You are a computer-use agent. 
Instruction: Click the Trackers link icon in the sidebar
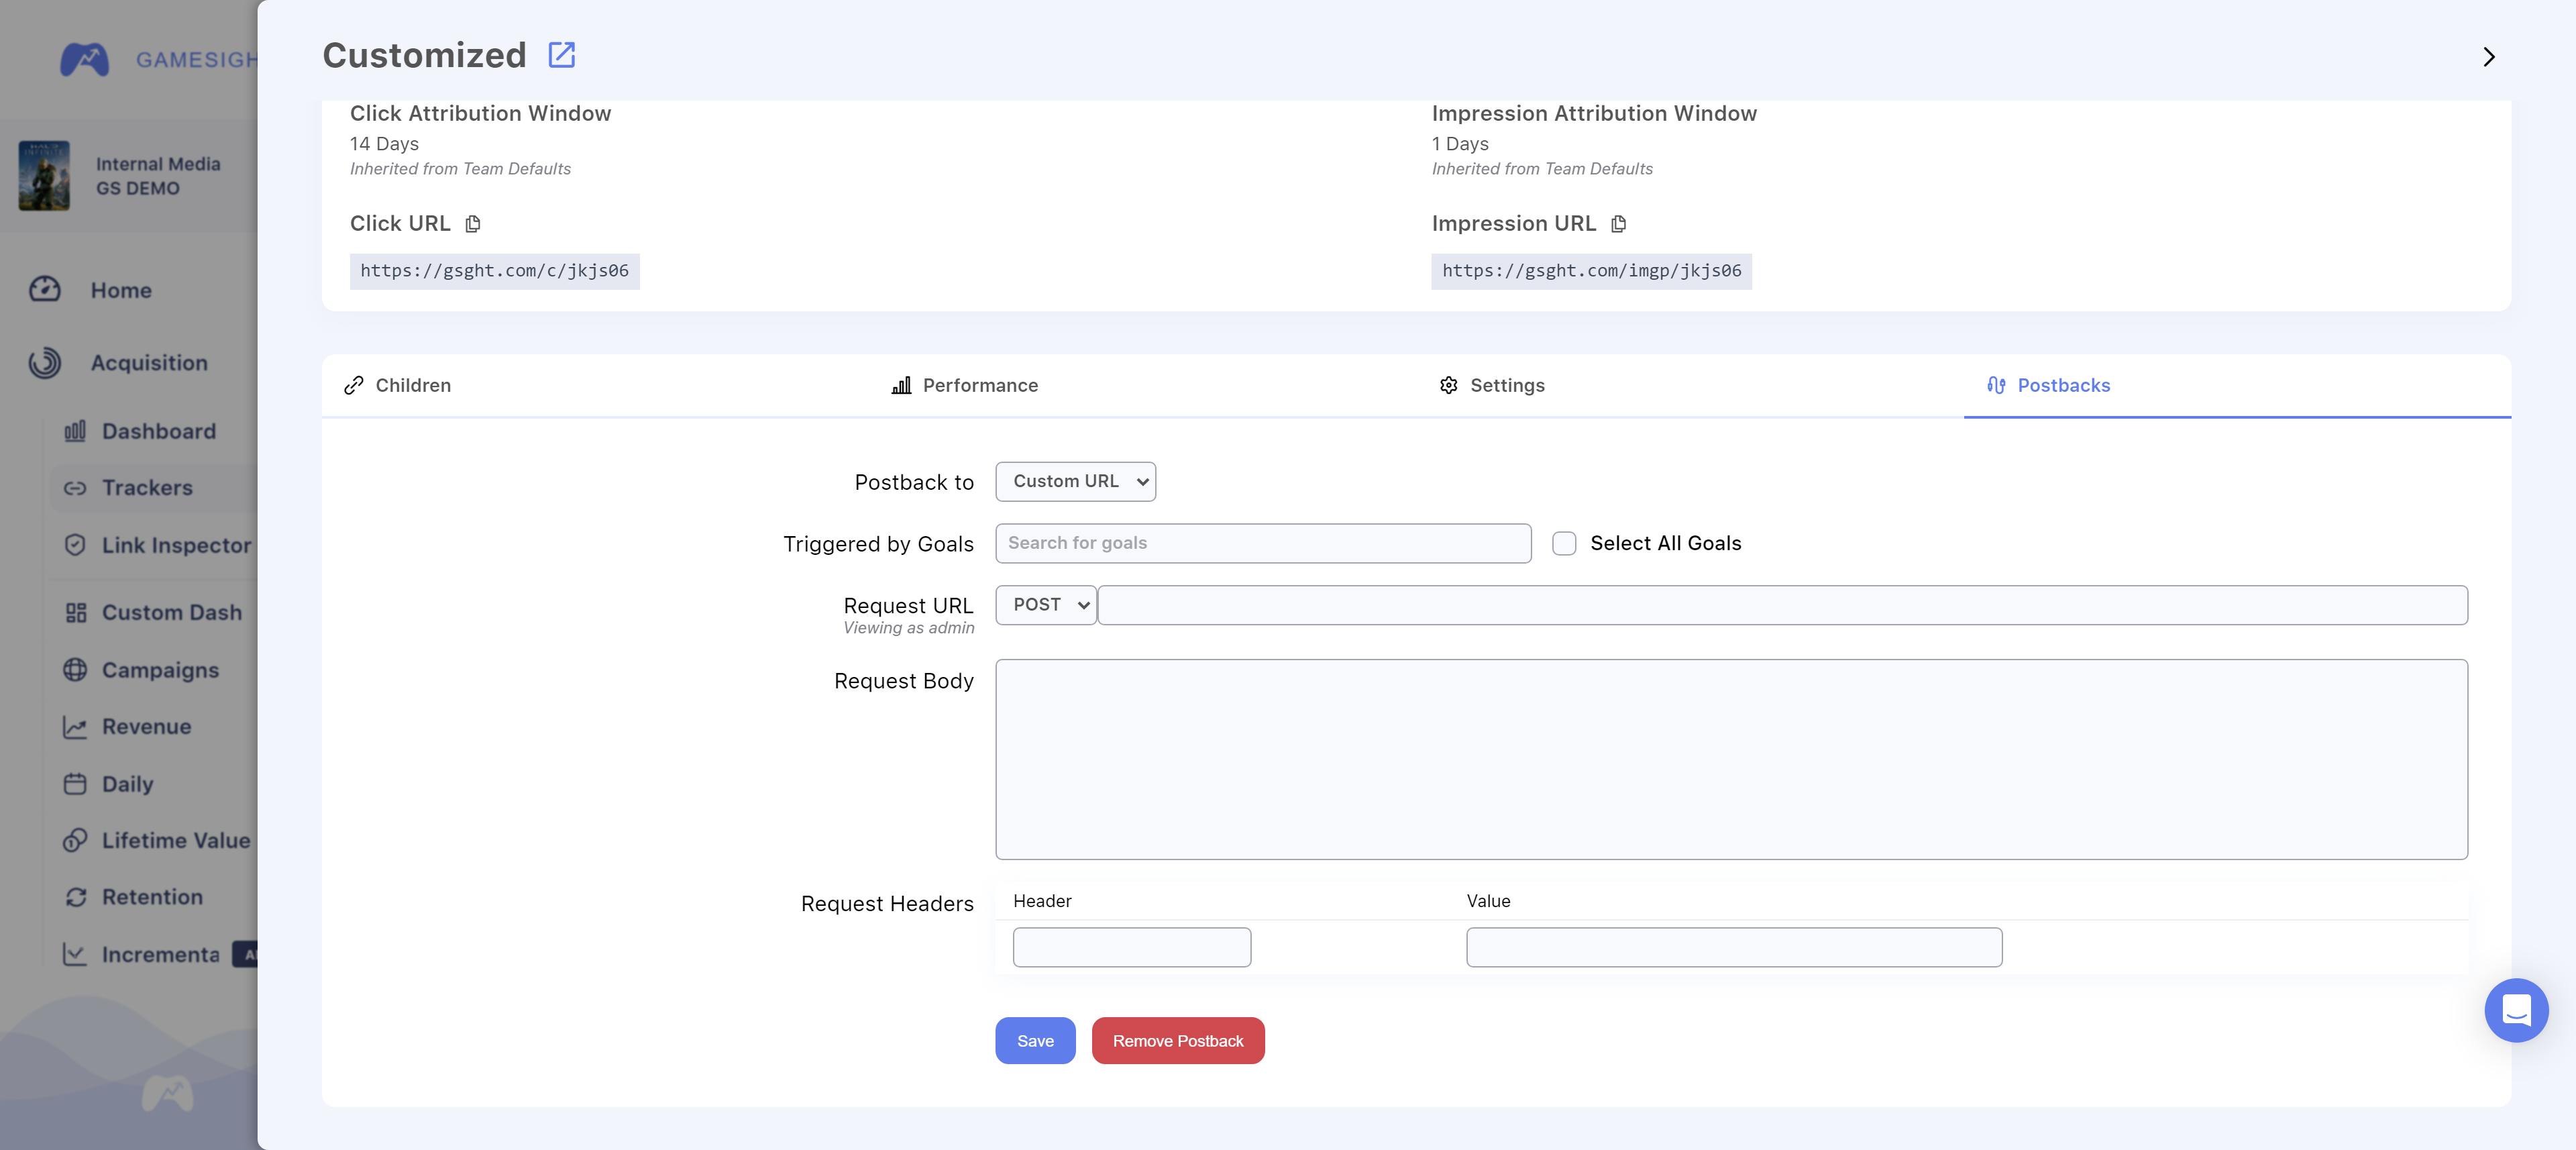[x=75, y=488]
